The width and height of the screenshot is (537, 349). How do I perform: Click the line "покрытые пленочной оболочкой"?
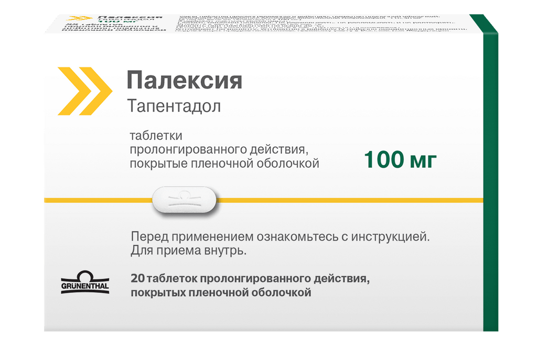tap(224, 163)
